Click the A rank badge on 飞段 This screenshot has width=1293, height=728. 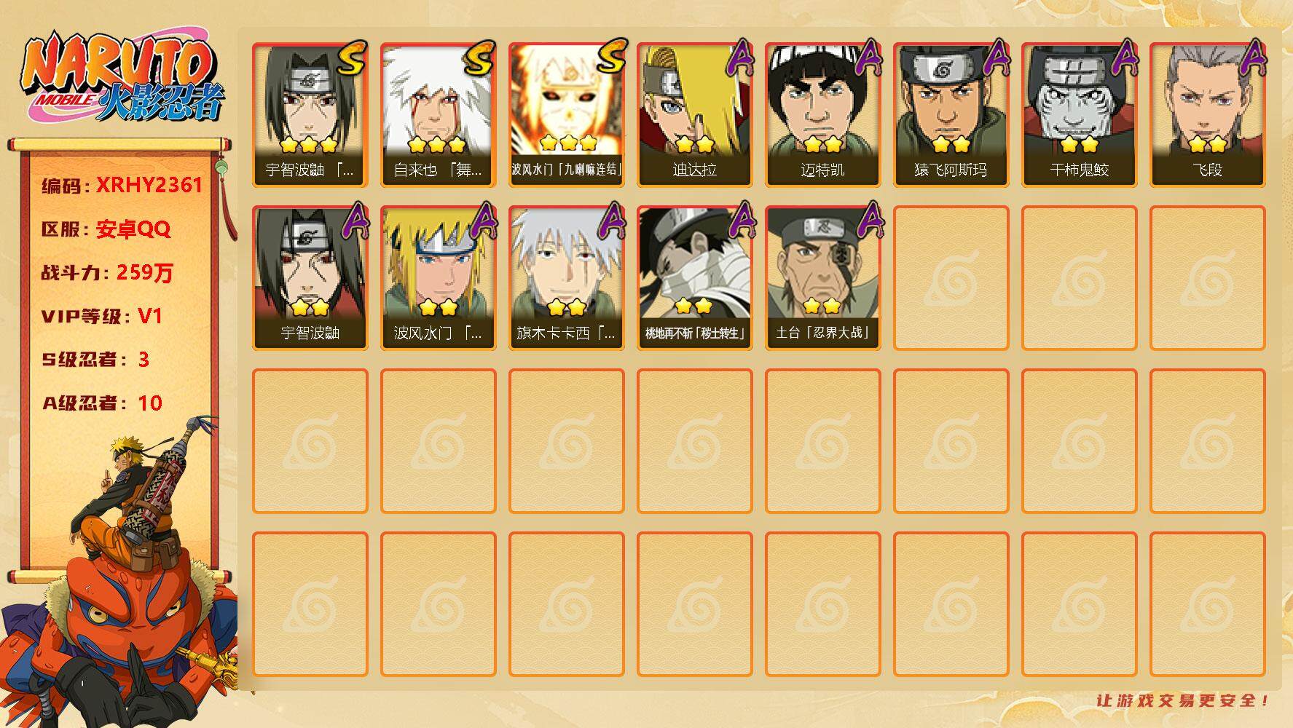point(1252,57)
